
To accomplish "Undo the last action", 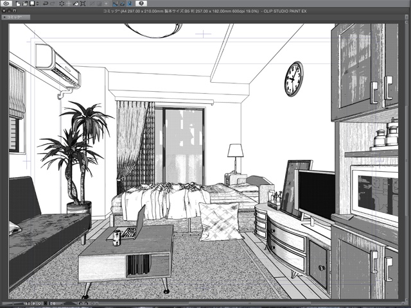I will (x=46, y=4).
